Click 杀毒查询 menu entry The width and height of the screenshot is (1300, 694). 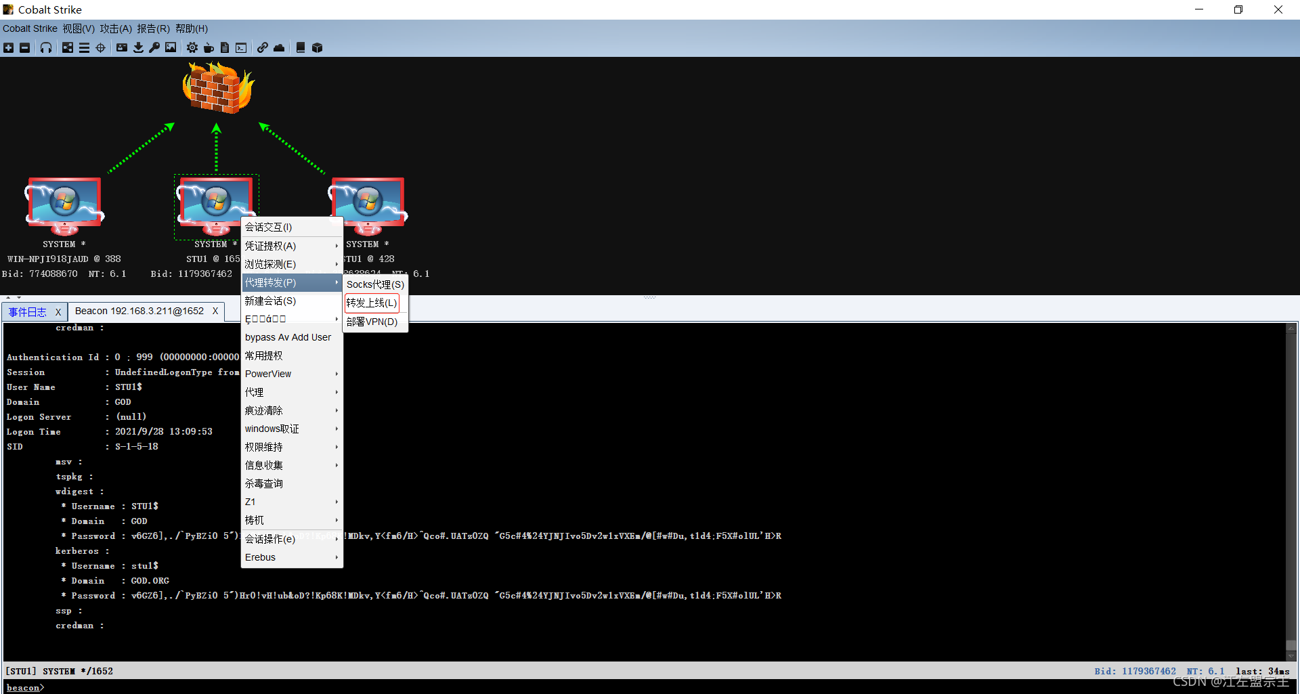tap(292, 483)
